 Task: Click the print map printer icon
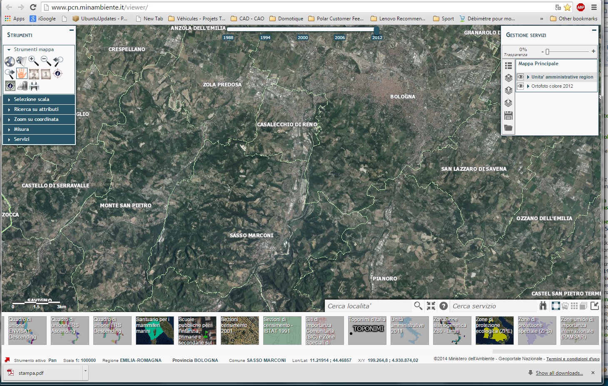(34, 86)
